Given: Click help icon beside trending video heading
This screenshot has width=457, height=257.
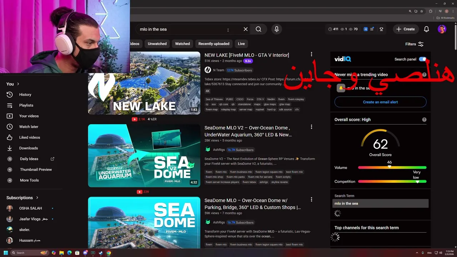Looking at the screenshot, I should coord(424,75).
